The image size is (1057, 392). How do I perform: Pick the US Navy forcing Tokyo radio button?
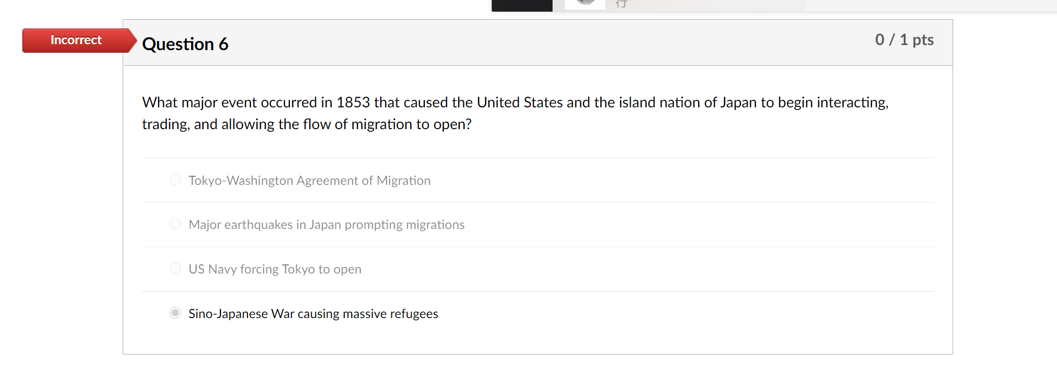[175, 268]
